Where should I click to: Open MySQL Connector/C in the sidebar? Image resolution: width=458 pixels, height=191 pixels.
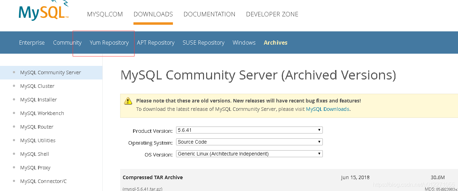coord(43,181)
